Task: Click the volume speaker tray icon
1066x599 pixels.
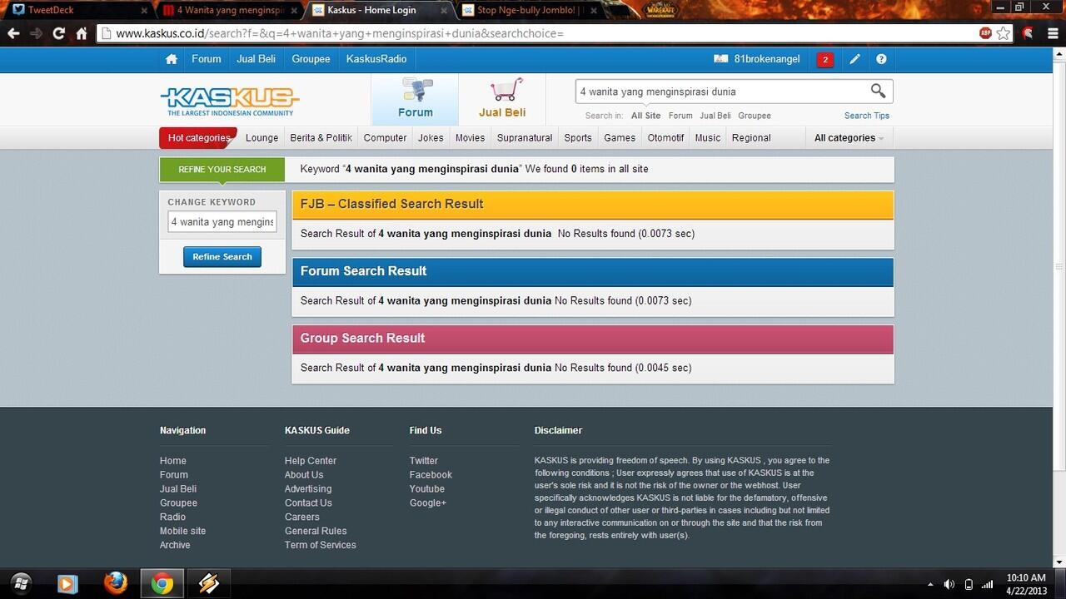Action: pos(949,584)
